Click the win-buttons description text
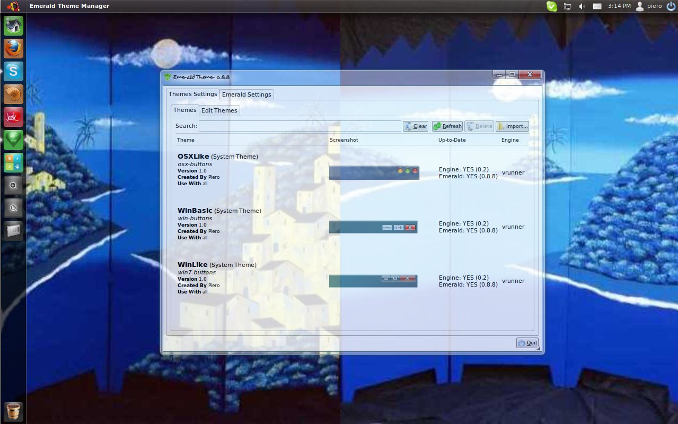Screen dimensions: 678x424 point(195,218)
